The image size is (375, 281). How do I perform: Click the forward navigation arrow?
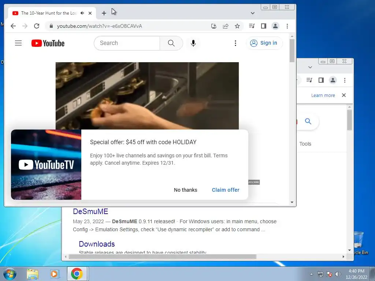click(x=25, y=26)
